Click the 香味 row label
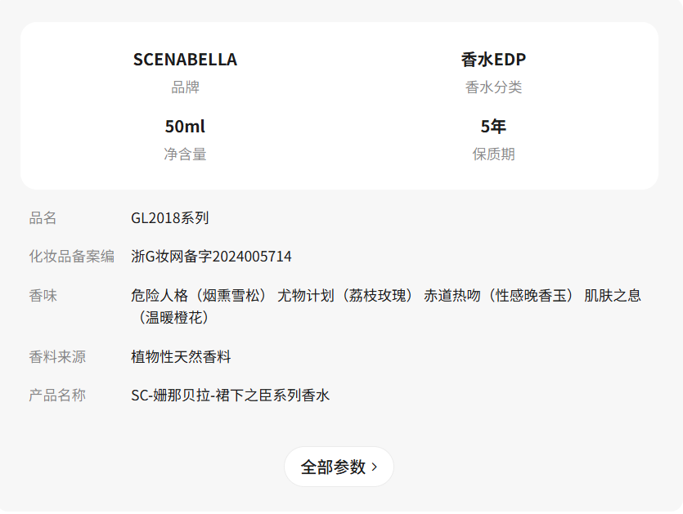683x514 pixels. (x=43, y=296)
